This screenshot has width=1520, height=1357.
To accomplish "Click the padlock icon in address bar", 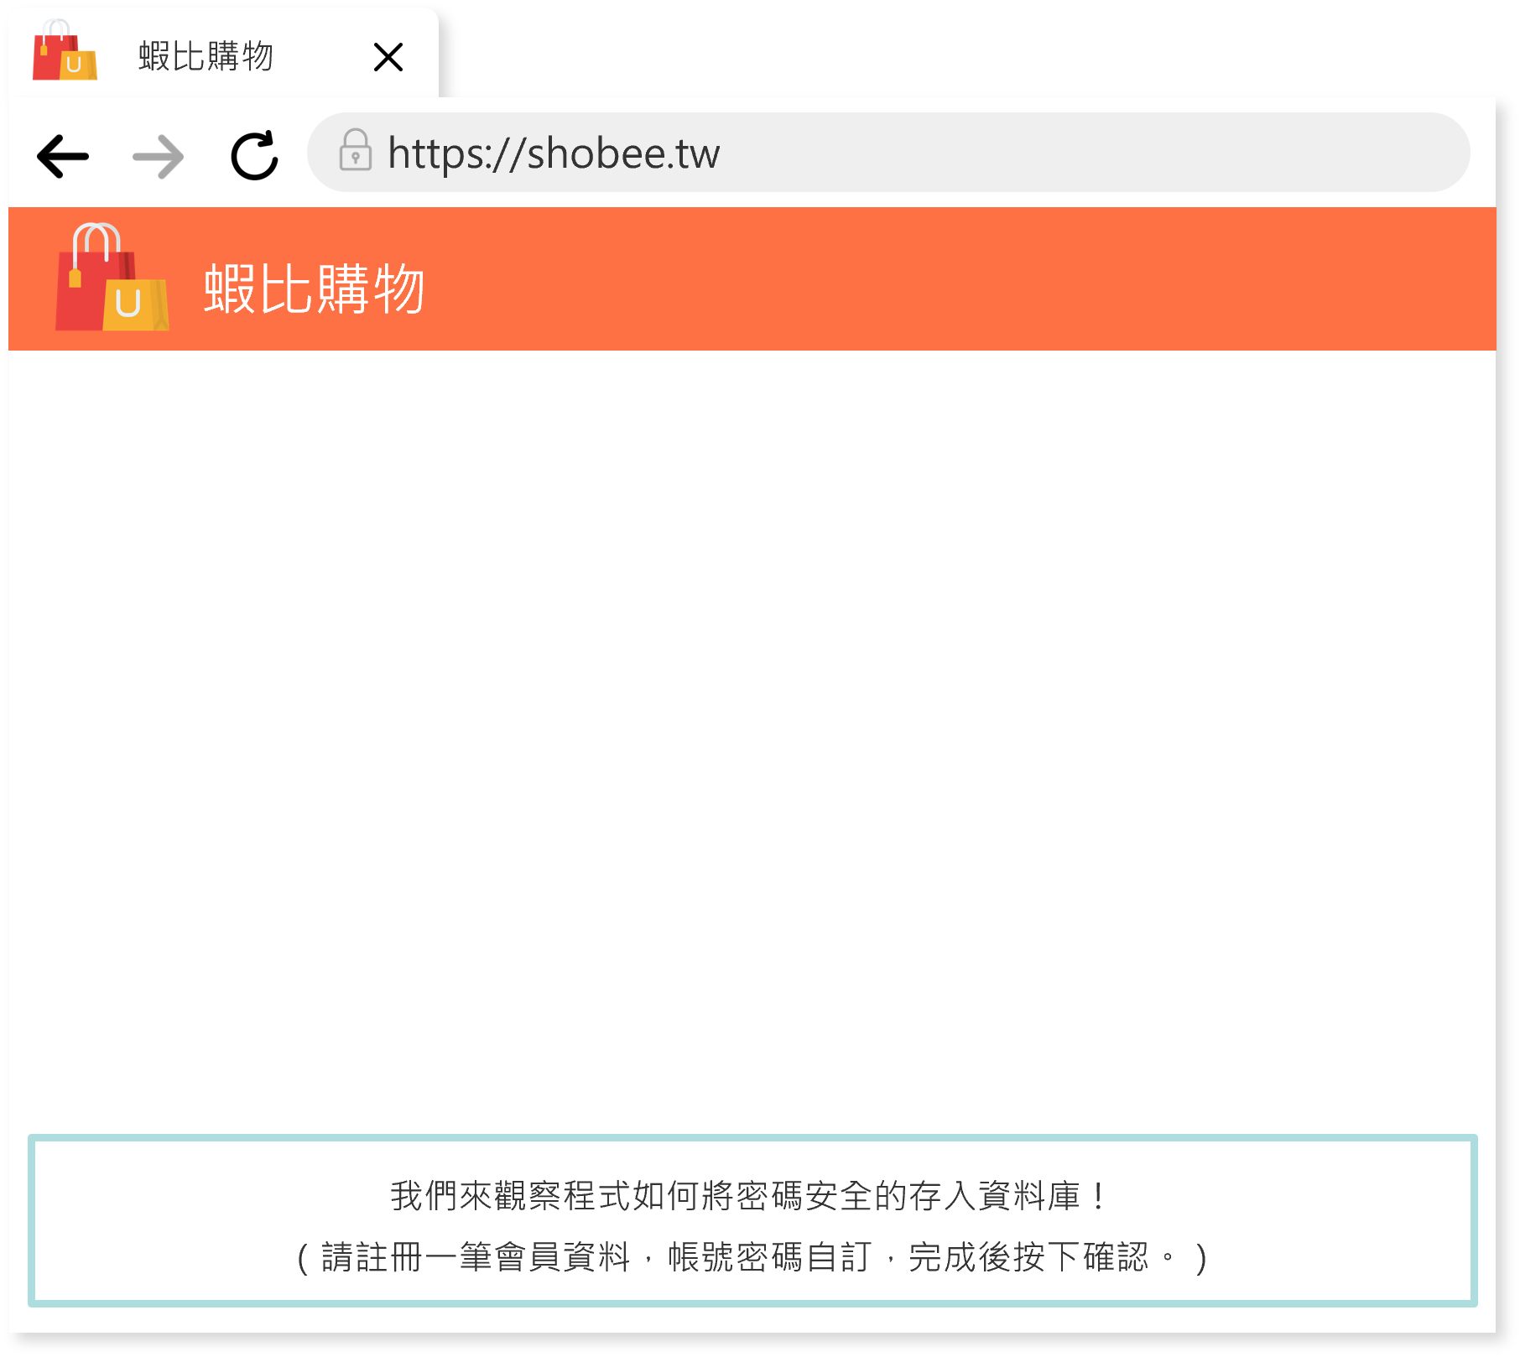I will (x=355, y=150).
